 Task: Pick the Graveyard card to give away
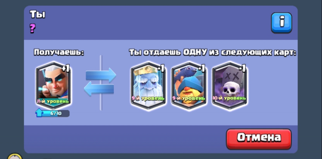[229, 85]
